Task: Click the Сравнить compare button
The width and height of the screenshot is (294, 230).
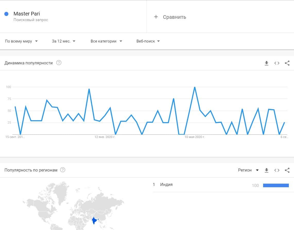Action: pyautogui.click(x=174, y=17)
